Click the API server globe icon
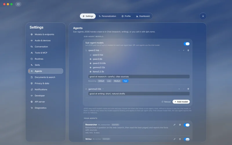Image resolution: width=232 pixels, height=145 pixels. click(32, 102)
